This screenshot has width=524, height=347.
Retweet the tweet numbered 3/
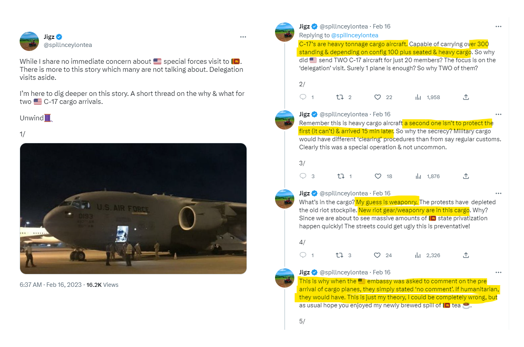[340, 176]
